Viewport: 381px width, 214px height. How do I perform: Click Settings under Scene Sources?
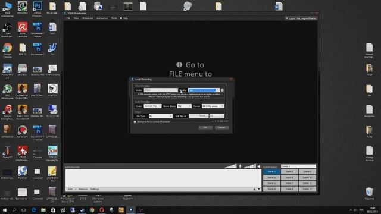95,189
